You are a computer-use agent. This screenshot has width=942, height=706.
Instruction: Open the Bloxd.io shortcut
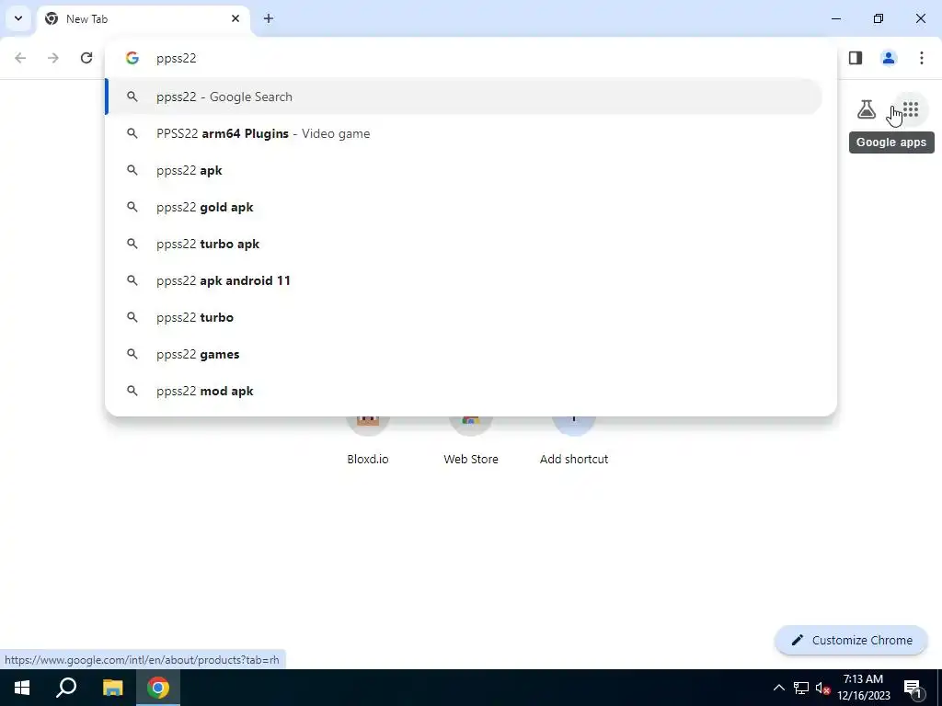click(368, 441)
